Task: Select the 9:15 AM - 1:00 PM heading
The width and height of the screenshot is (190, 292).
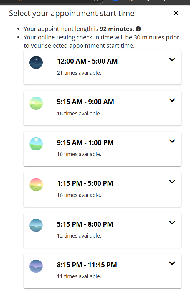Action: (x=85, y=143)
